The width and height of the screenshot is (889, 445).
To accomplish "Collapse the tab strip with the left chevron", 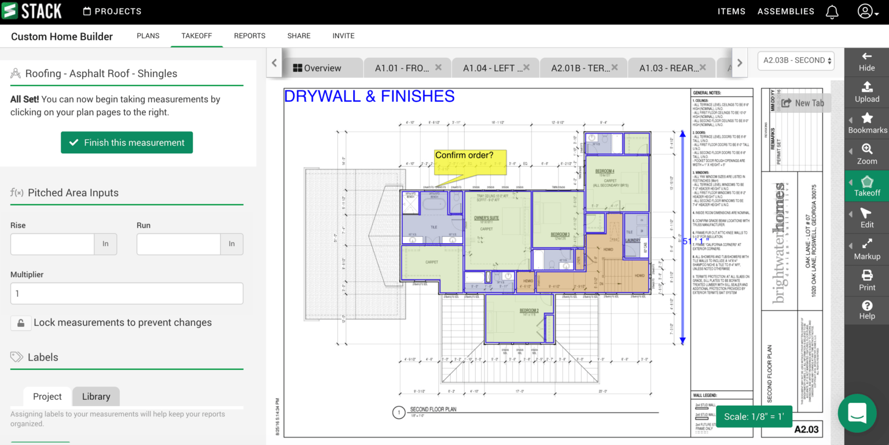I will click(x=274, y=63).
